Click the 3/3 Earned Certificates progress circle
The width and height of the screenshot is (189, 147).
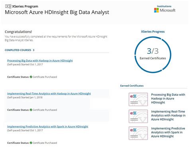(153, 55)
